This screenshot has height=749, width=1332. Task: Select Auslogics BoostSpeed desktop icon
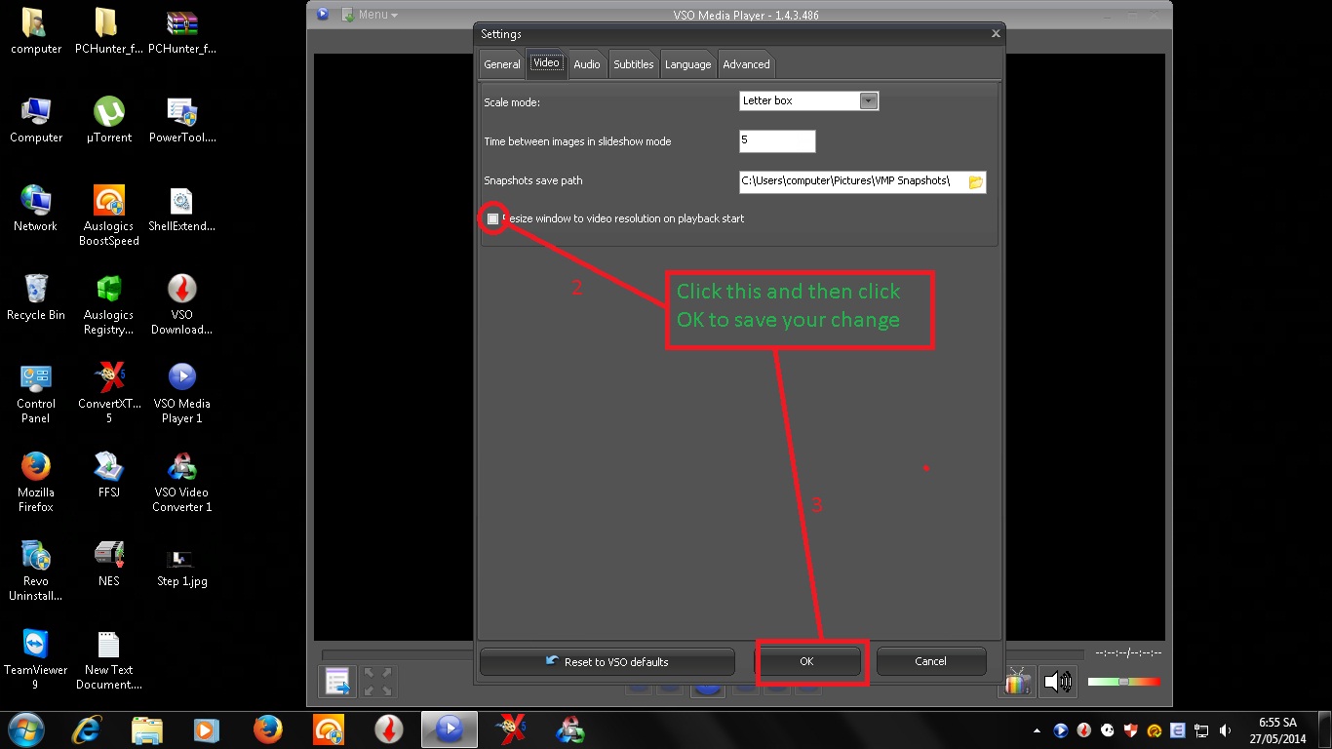[x=108, y=216]
